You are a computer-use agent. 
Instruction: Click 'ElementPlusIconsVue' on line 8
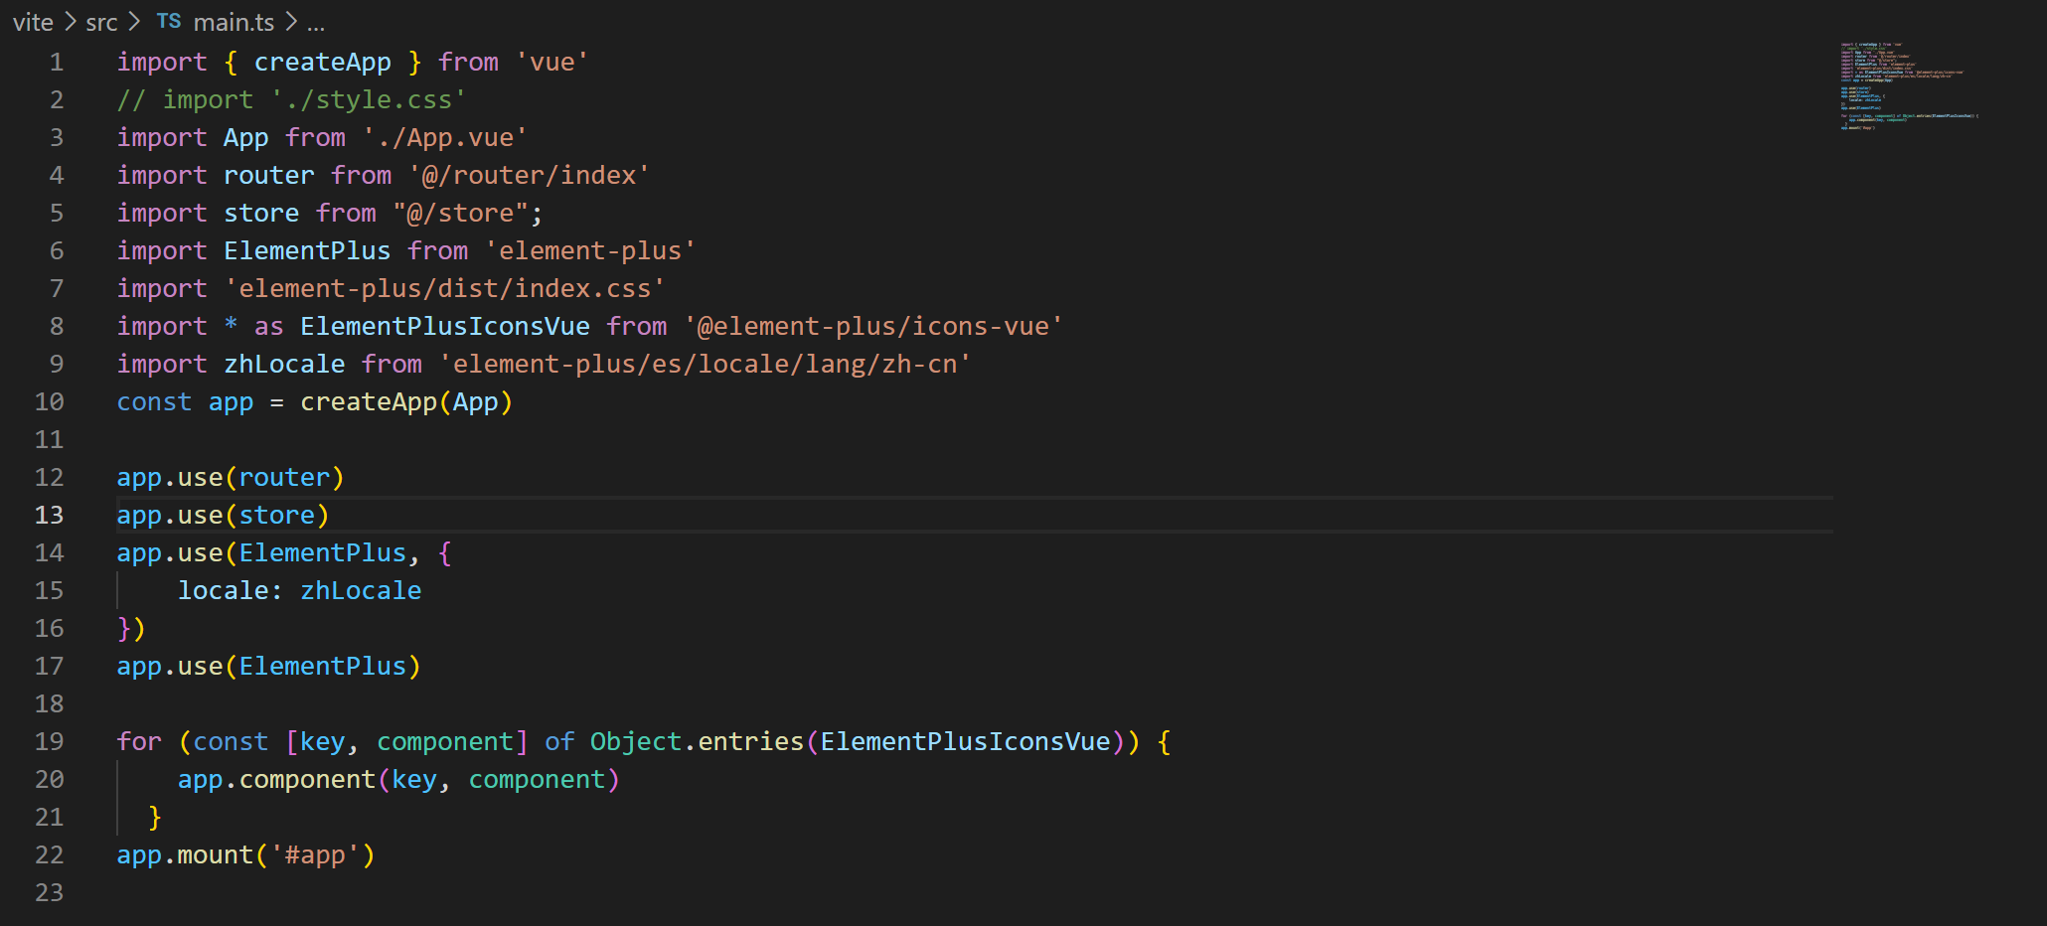[445, 326]
